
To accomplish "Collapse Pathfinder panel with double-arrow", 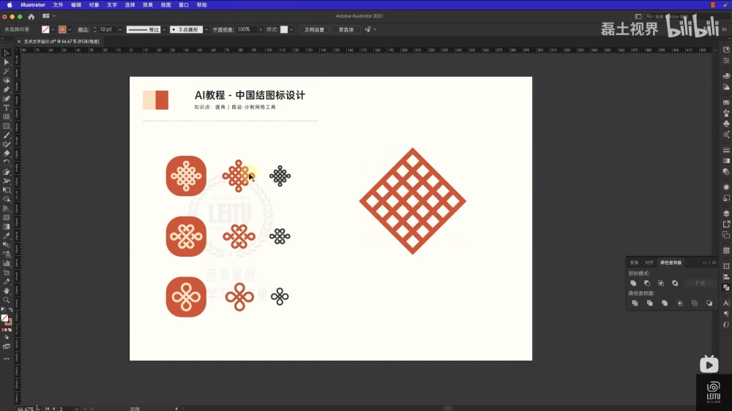I will (704, 263).
